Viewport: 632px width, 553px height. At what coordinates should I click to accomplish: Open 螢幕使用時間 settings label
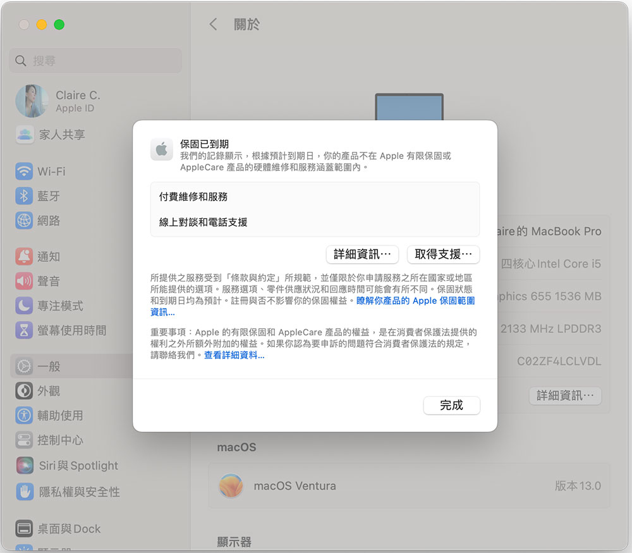click(72, 330)
